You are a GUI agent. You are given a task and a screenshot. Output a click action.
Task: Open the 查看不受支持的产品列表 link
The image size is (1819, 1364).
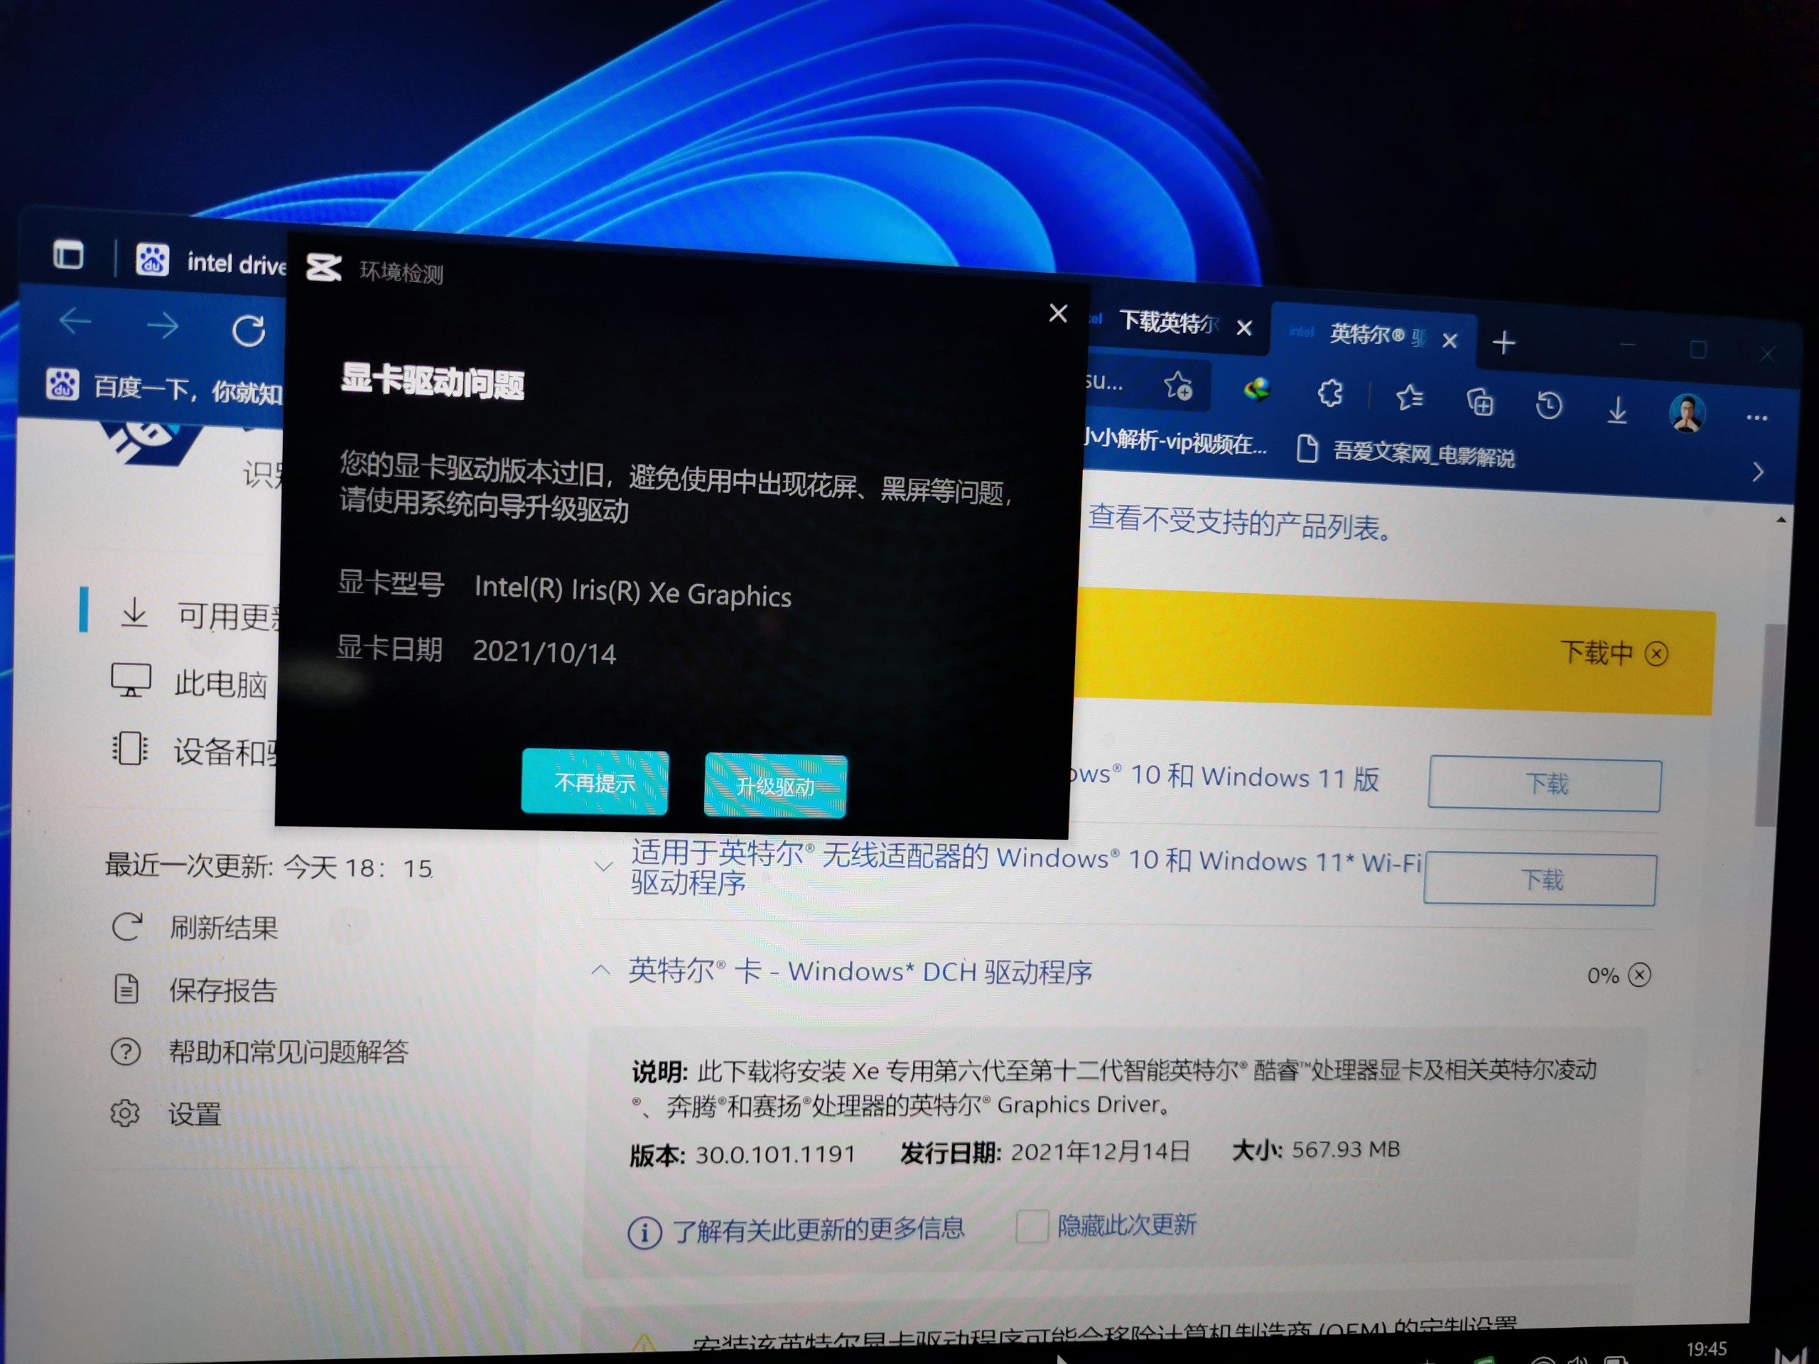(1240, 523)
